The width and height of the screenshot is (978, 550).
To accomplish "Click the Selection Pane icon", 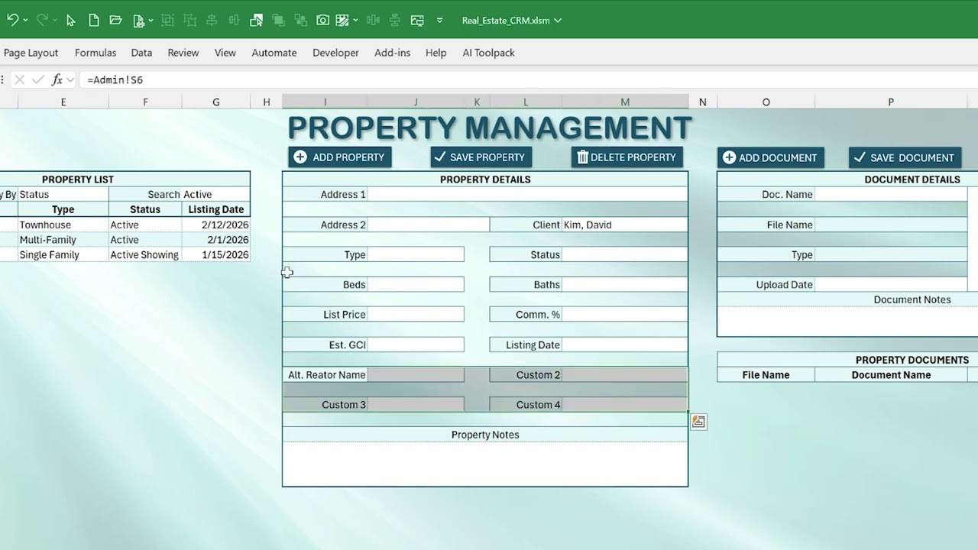I will coord(256,21).
